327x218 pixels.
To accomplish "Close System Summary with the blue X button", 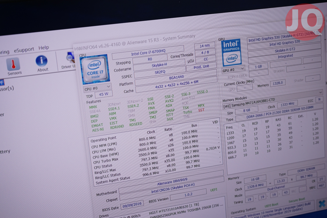I will point(323,204).
